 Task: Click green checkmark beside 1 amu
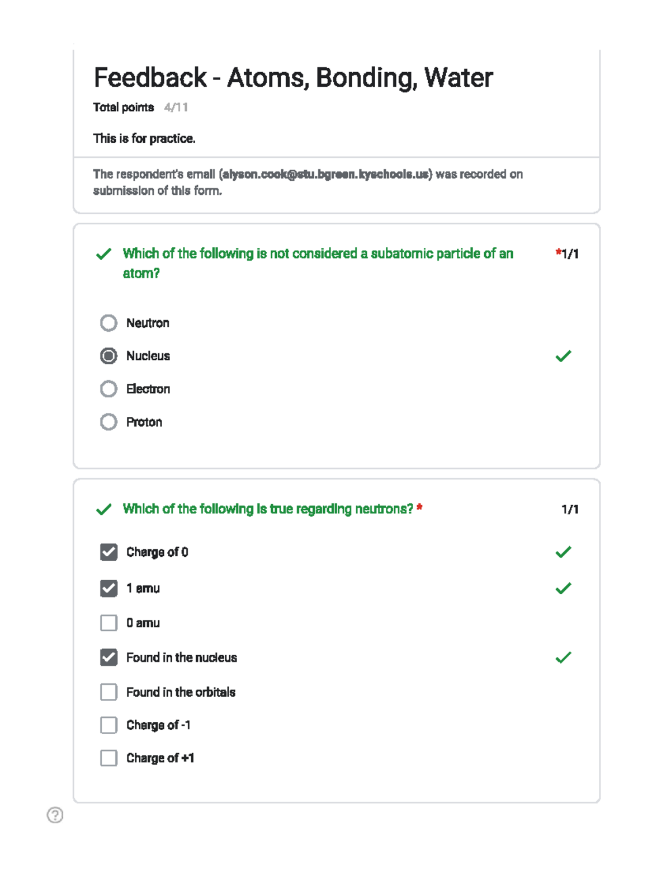click(563, 589)
